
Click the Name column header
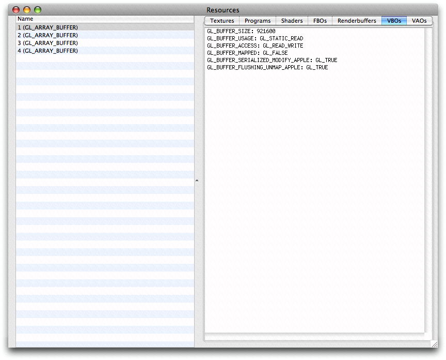(x=25, y=19)
